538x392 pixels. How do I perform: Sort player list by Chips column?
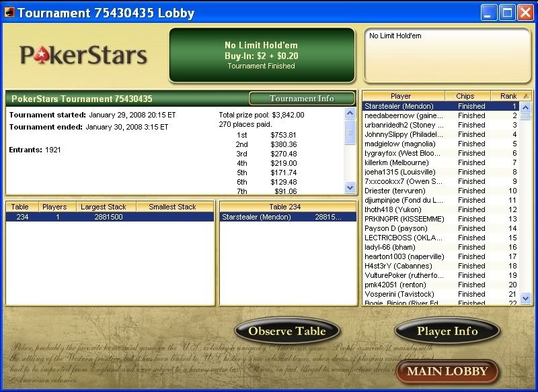point(467,96)
